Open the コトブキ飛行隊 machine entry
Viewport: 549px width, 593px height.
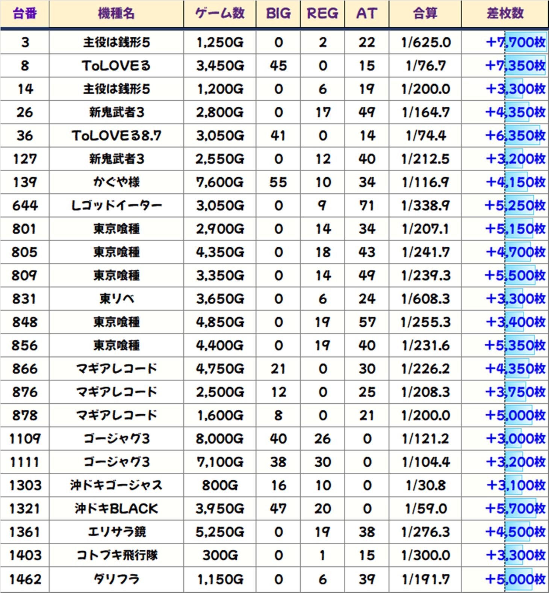pyautogui.click(x=116, y=555)
